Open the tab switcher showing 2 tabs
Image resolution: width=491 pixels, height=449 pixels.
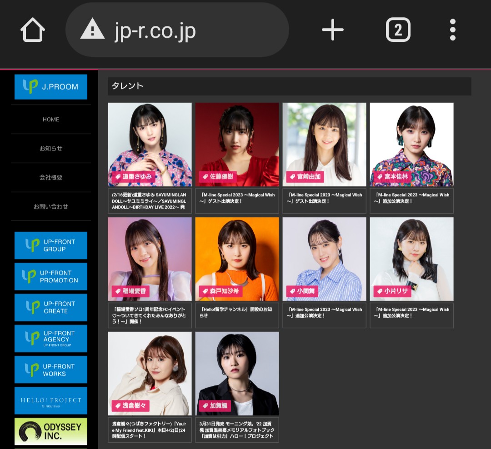coord(398,30)
